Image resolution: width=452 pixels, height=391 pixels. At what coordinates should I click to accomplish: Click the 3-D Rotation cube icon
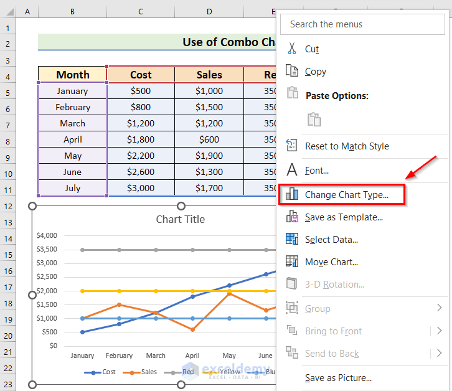pos(291,283)
